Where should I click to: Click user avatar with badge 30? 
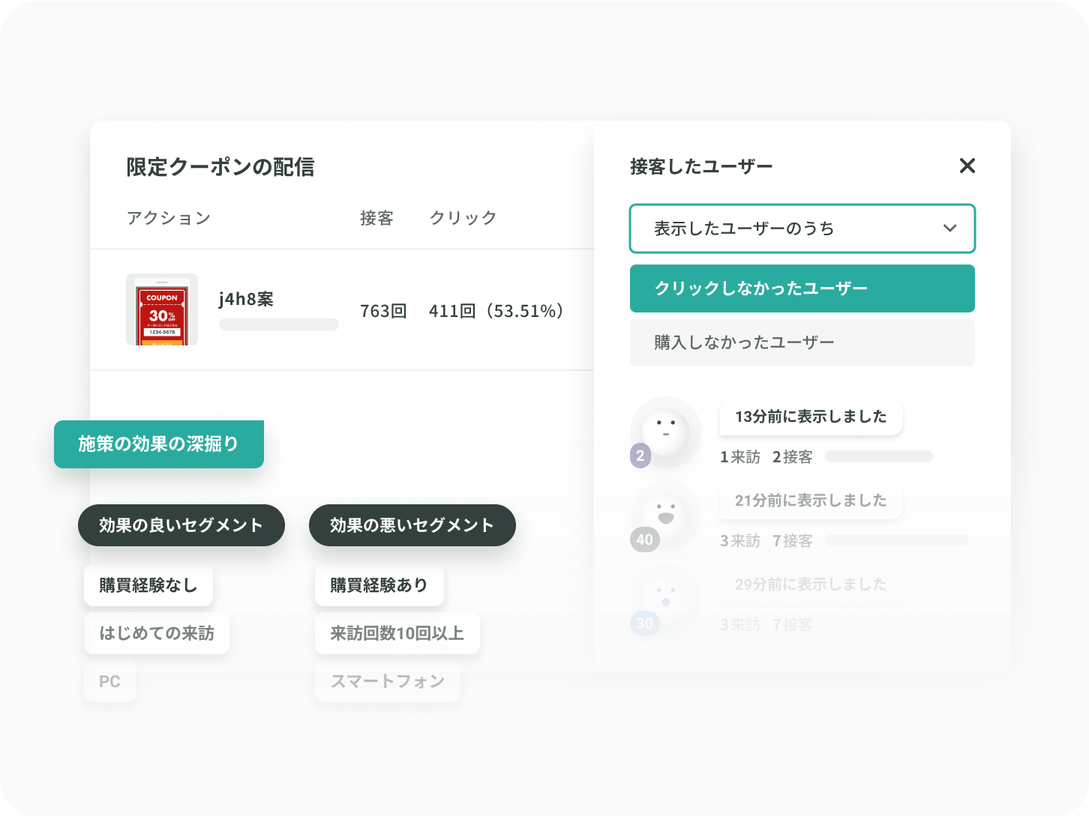666,600
